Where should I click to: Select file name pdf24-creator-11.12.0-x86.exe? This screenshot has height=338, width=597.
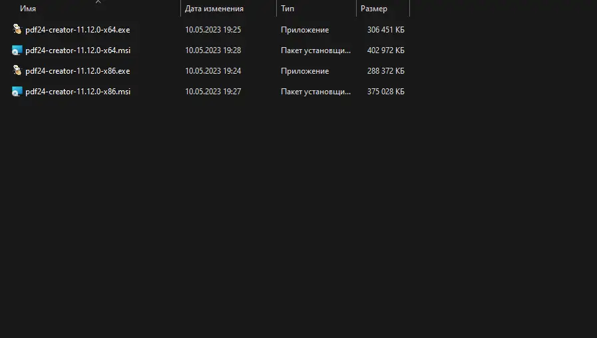77,71
